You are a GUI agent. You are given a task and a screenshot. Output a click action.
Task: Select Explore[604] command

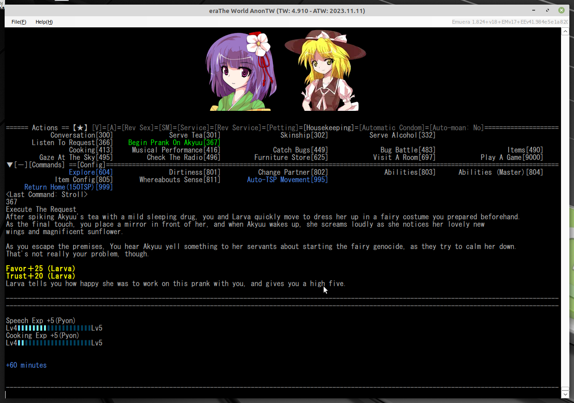91,173
